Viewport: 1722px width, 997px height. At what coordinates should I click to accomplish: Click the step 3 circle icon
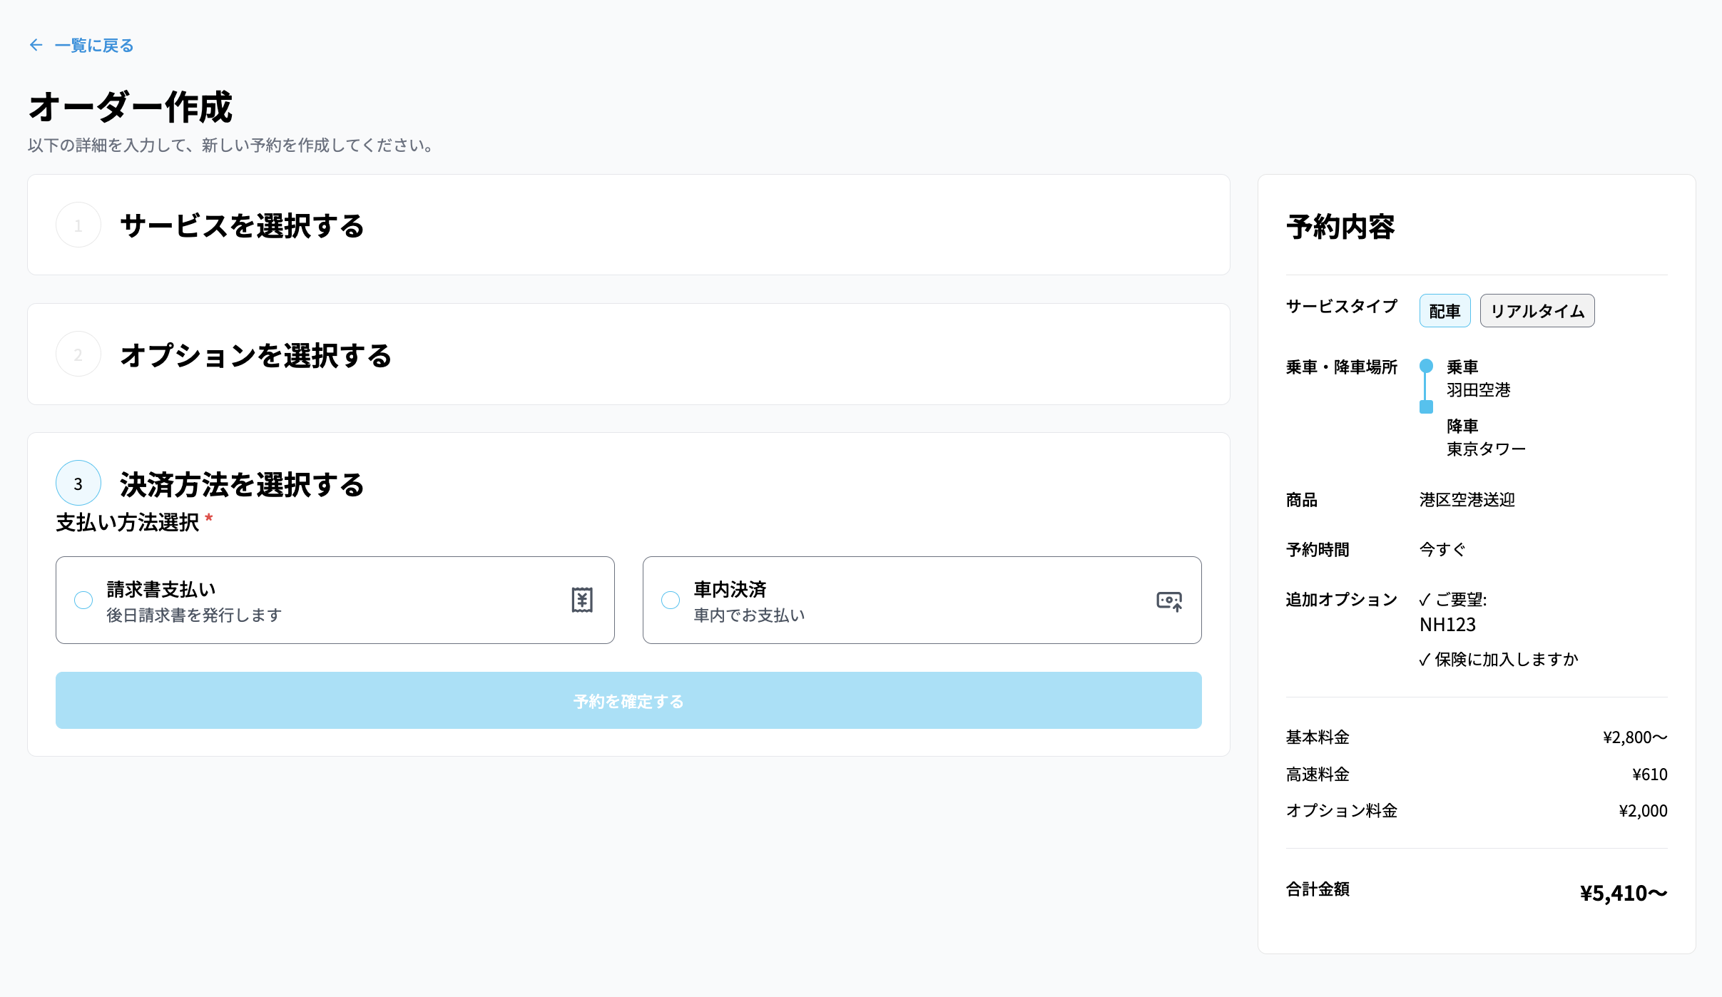click(x=78, y=484)
